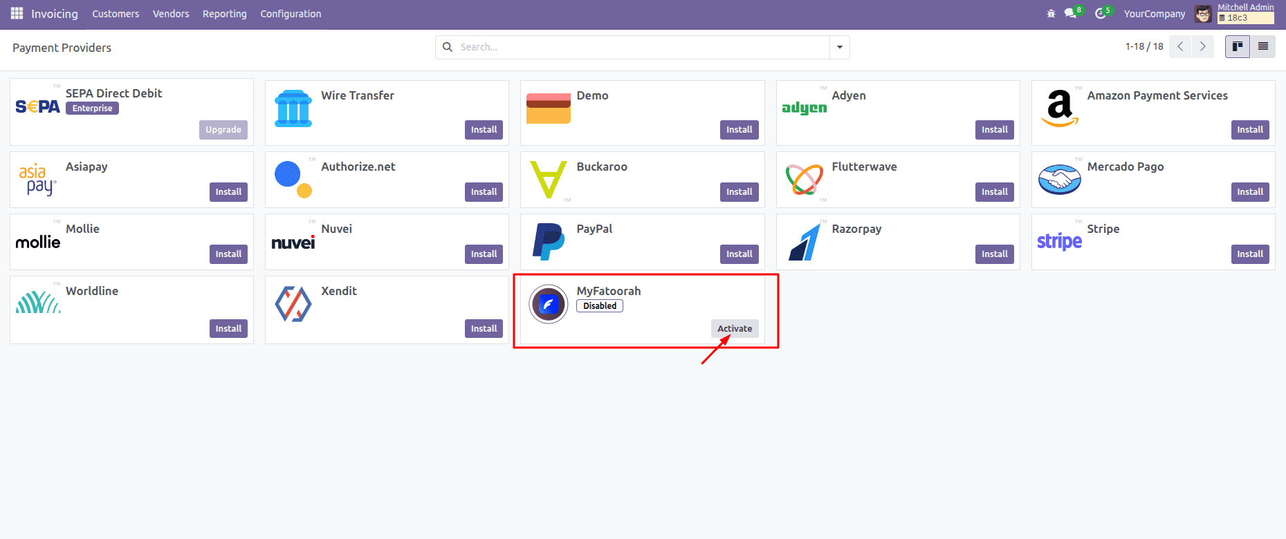Open the MyFatoorah card title

coord(609,291)
